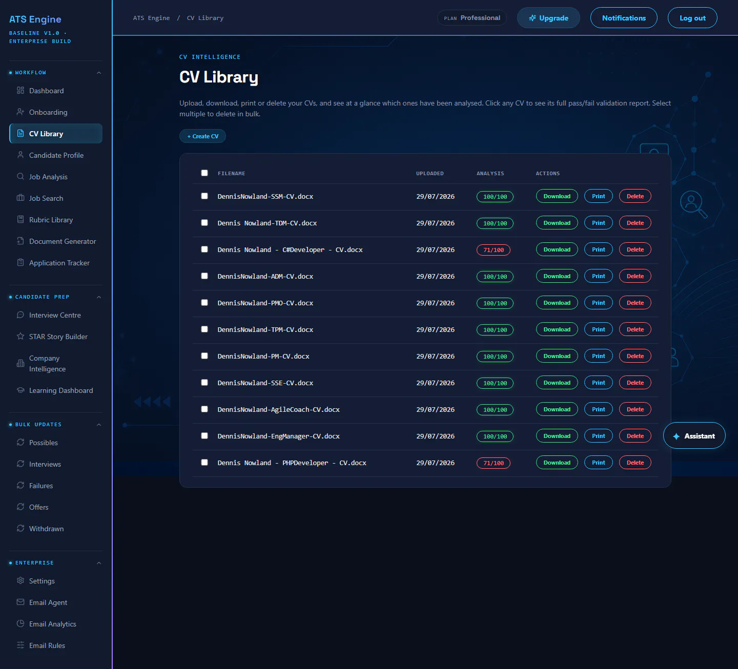Click the Possibles refresh icon

coord(20,443)
